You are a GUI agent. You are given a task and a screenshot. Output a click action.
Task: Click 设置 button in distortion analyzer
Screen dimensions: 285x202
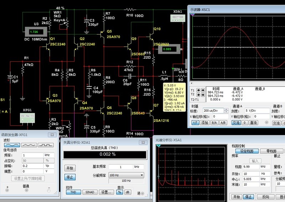[x=107, y=192]
